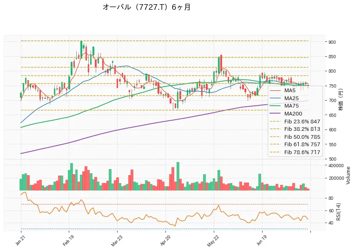The width and height of the screenshot is (355, 251).
Task: Select the Fib 61.8% 757 legend entry
Action: coord(295,144)
